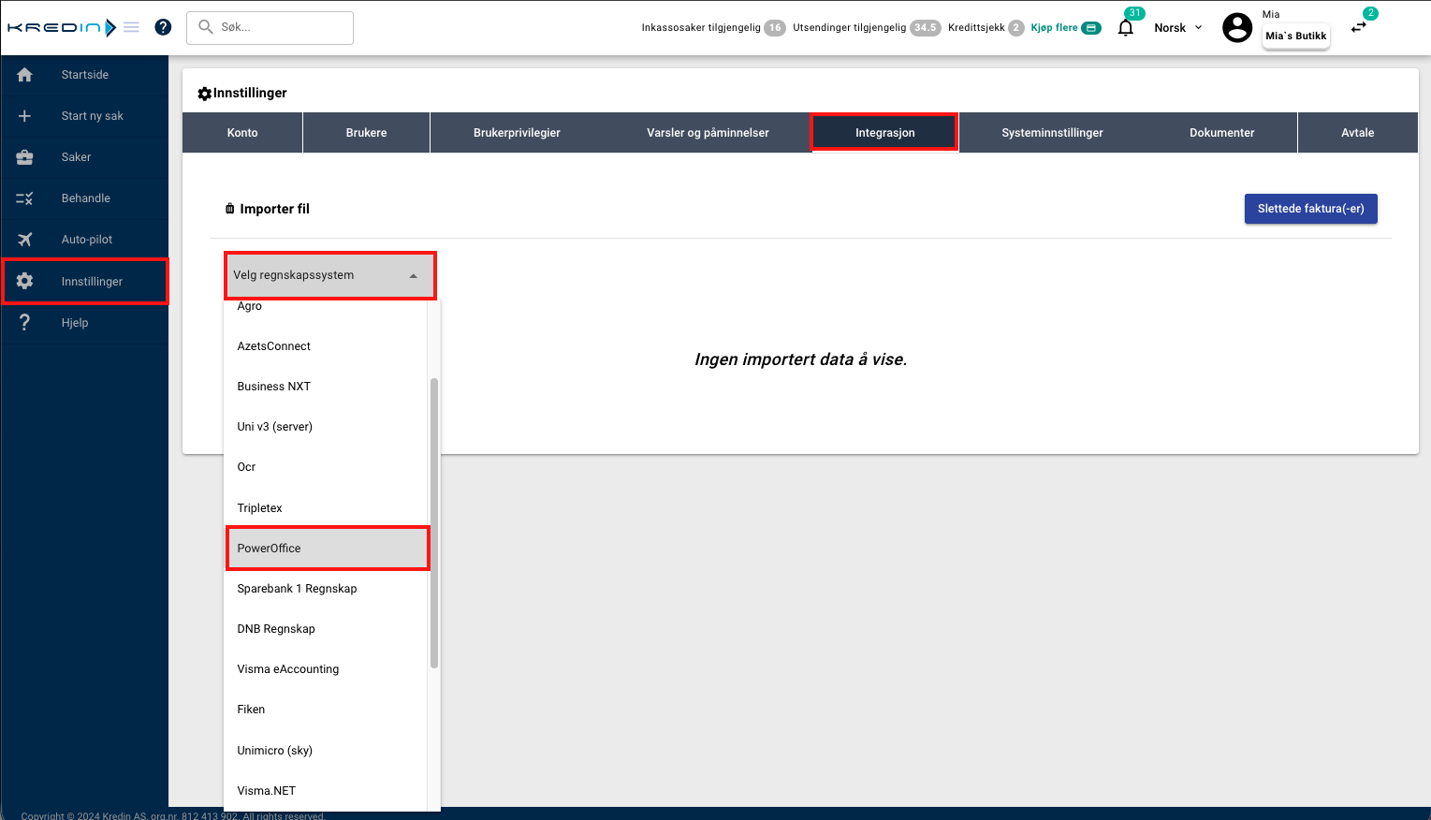This screenshot has height=820, width=1431.
Task: Click the search magnifier icon
Action: [206, 27]
